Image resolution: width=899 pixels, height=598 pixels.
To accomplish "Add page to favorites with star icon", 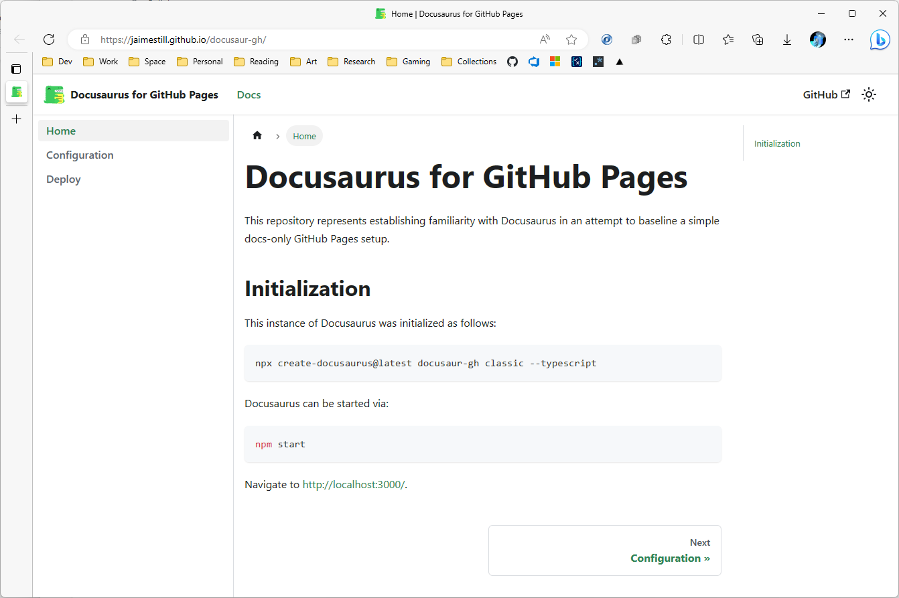I will 571,40.
